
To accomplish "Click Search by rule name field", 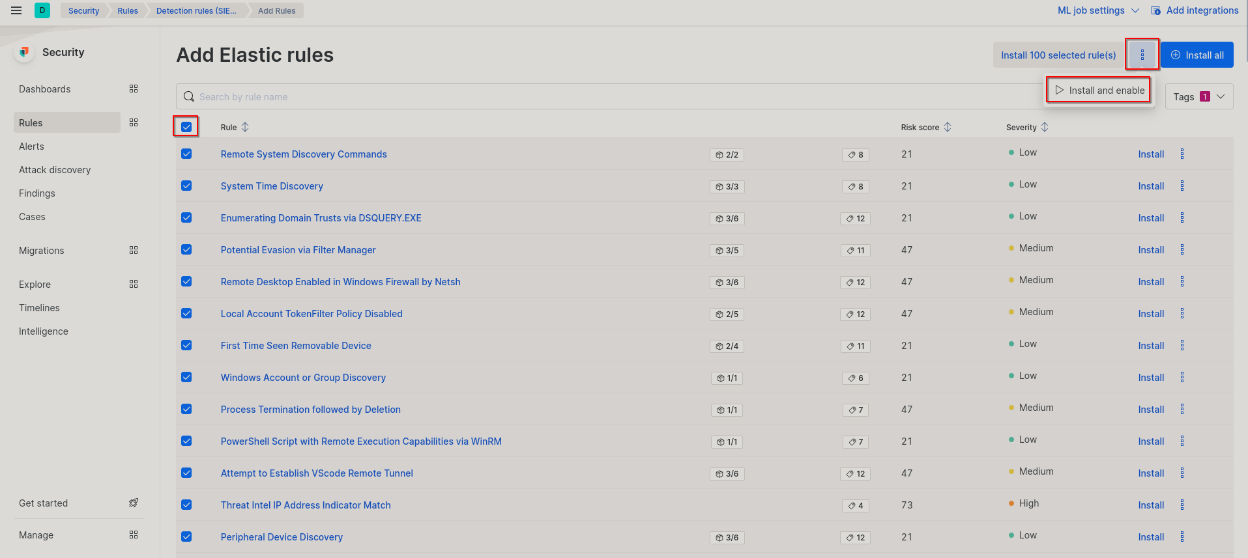I will point(609,96).
